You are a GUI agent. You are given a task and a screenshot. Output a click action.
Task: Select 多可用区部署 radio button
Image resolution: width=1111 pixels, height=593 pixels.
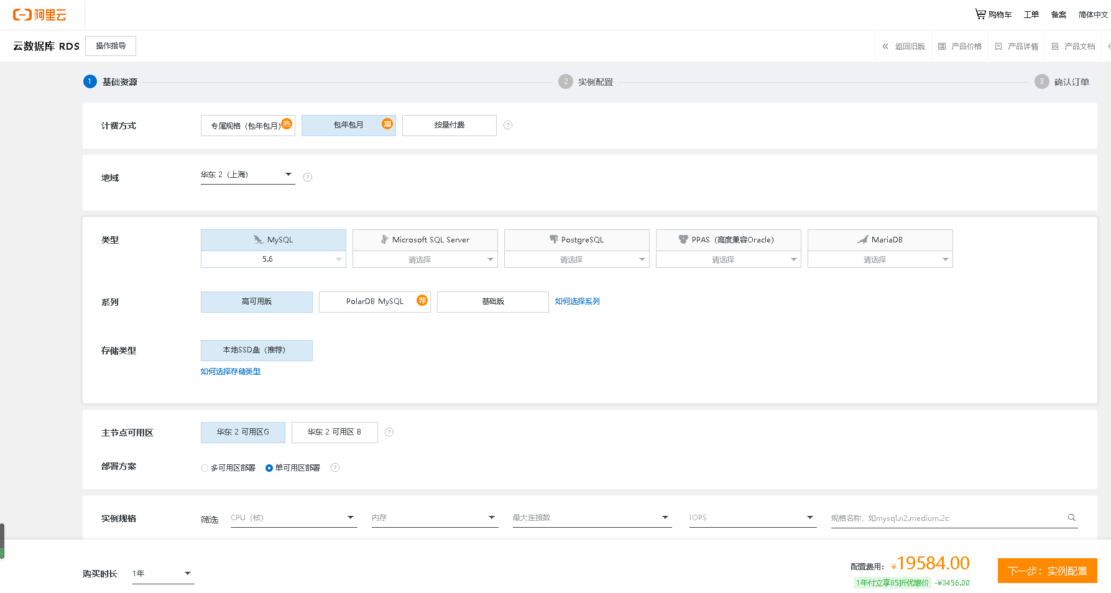pos(205,468)
